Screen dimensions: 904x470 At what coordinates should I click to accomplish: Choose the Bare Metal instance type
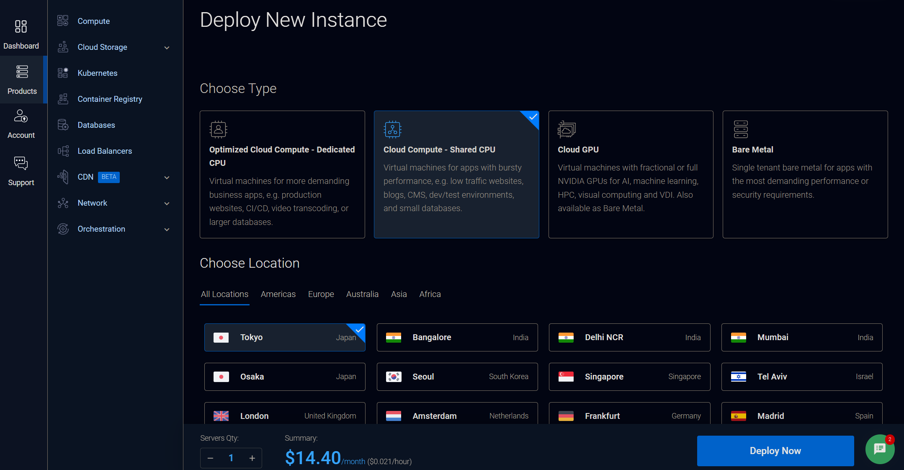point(804,174)
